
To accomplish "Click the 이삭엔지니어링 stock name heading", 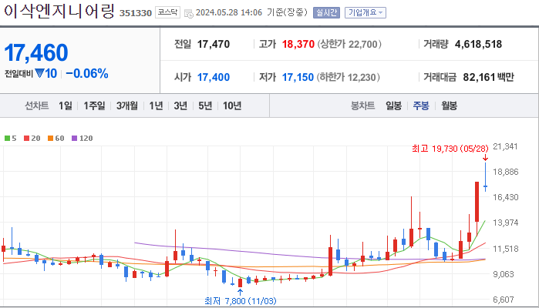I will (x=59, y=12).
